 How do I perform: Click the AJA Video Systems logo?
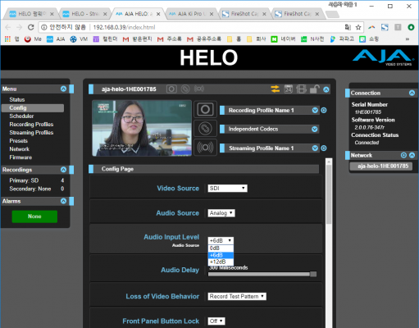click(383, 57)
